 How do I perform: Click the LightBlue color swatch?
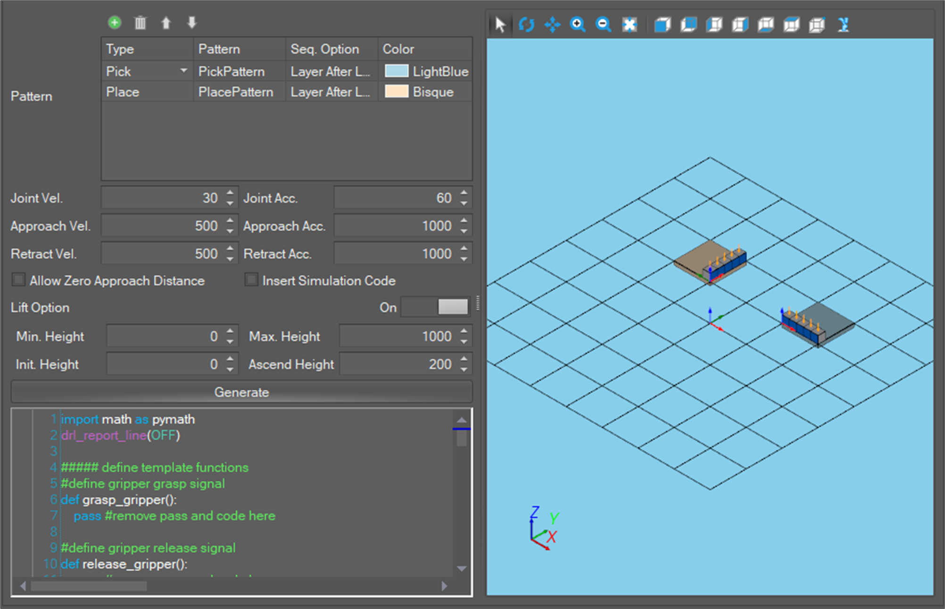(397, 71)
